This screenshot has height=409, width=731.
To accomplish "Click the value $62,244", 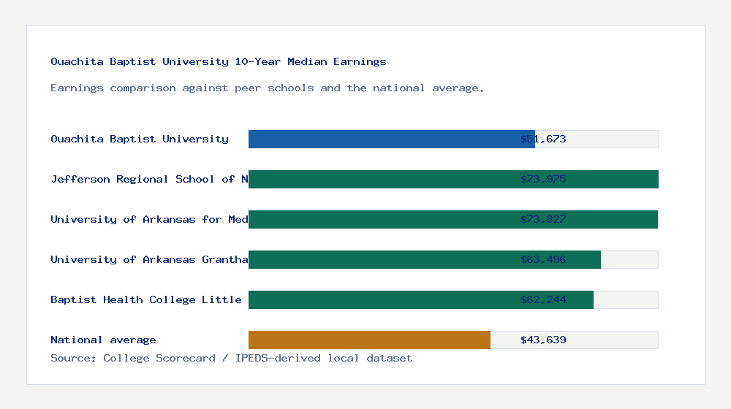I will 543,299.
